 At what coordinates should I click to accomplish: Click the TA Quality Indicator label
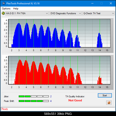pos(75,96)
